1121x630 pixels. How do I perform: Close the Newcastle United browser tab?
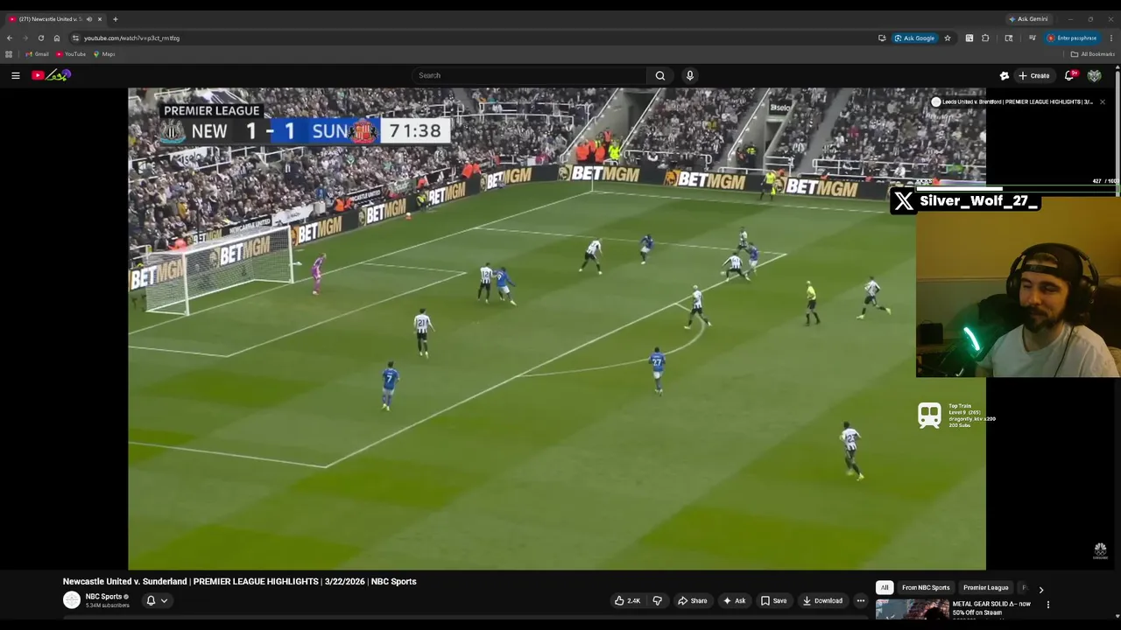point(100,18)
